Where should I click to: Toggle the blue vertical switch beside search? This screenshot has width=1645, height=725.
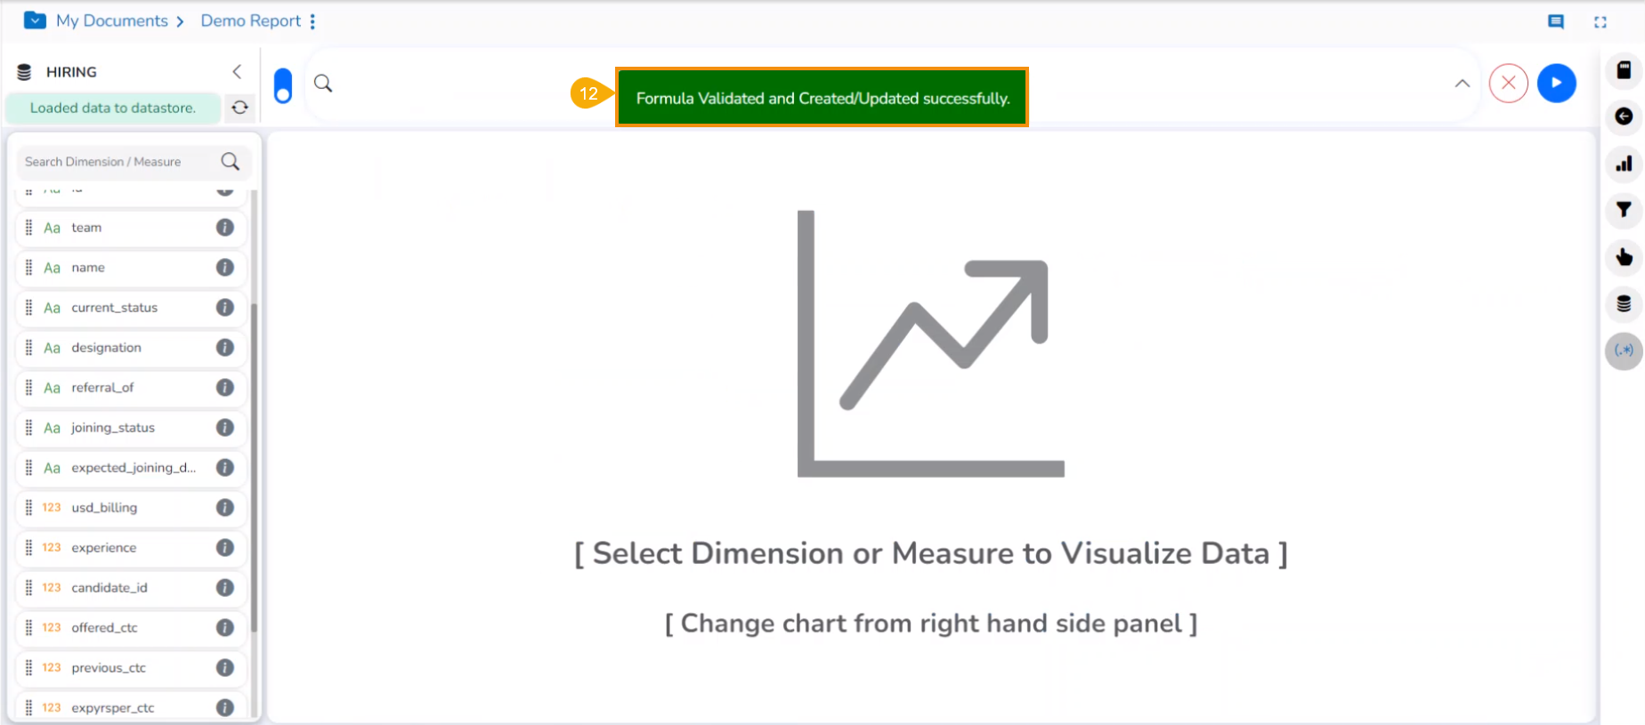tap(283, 85)
